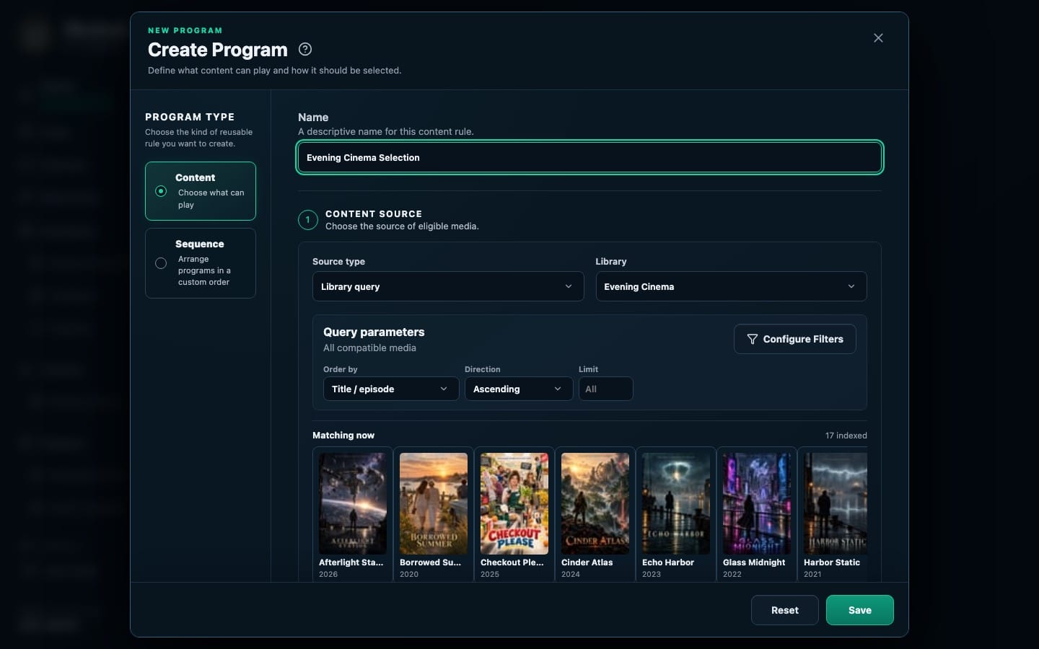The height and width of the screenshot is (649, 1039).
Task: Click the 'Query parameters' heading
Action: pos(374,332)
